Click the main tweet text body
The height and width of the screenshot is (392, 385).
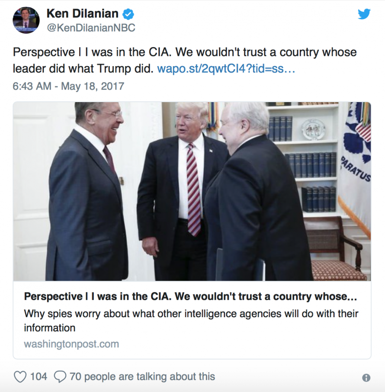pyautogui.click(x=185, y=60)
